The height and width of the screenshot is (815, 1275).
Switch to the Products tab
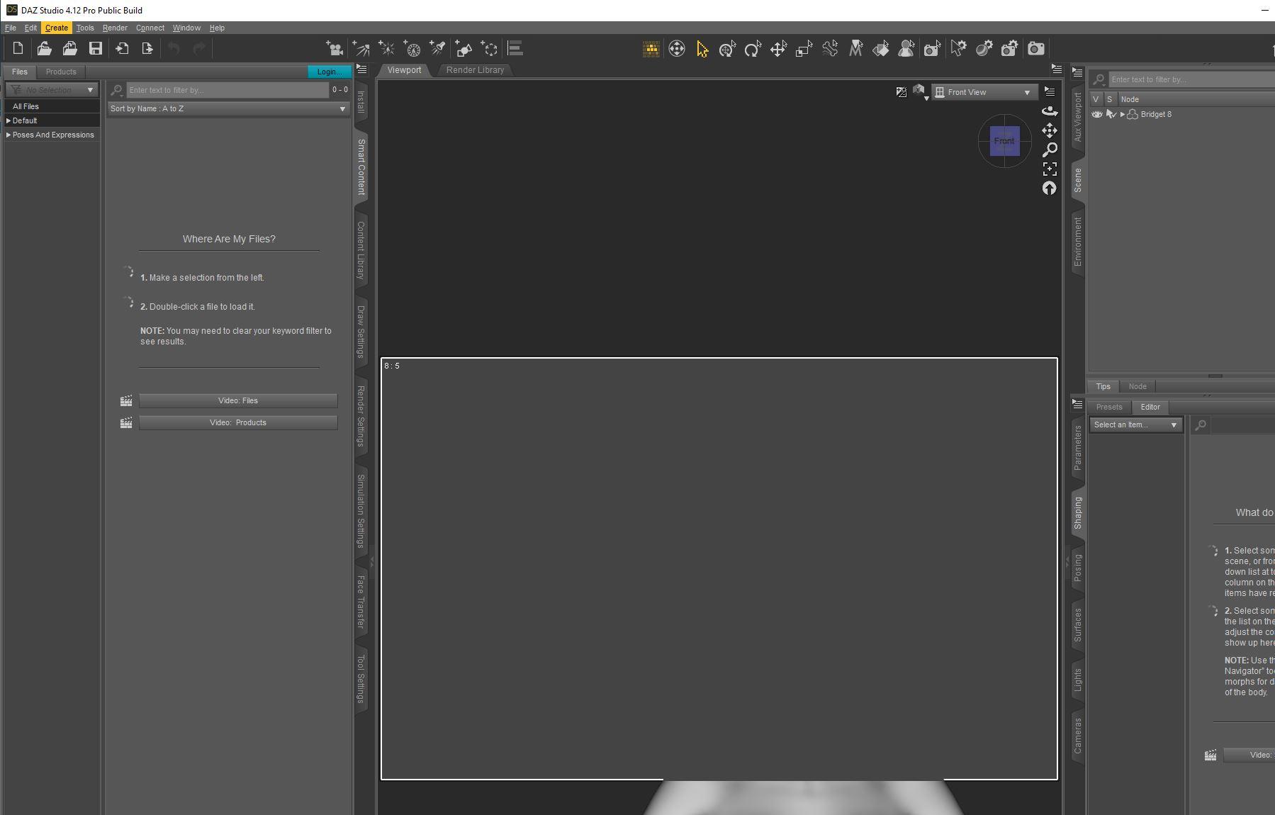coord(61,72)
